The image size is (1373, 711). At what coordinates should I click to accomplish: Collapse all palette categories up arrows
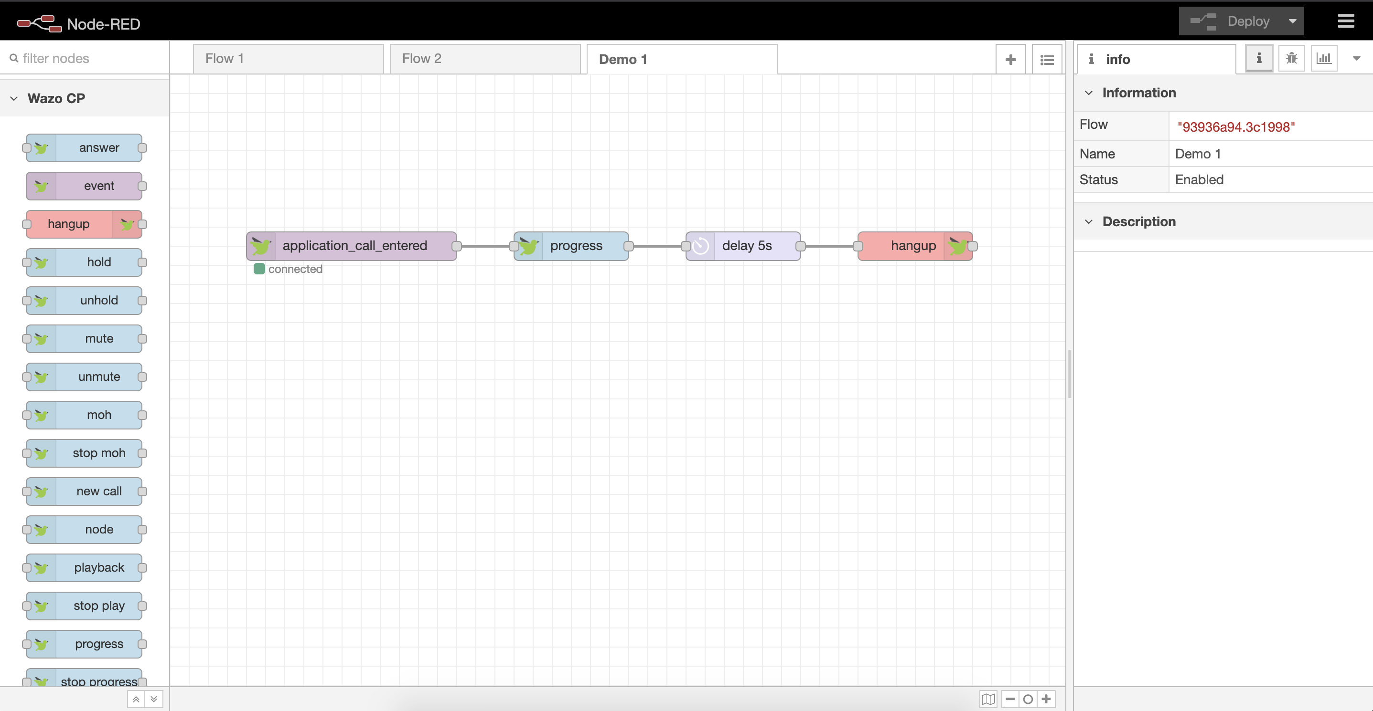click(x=136, y=699)
